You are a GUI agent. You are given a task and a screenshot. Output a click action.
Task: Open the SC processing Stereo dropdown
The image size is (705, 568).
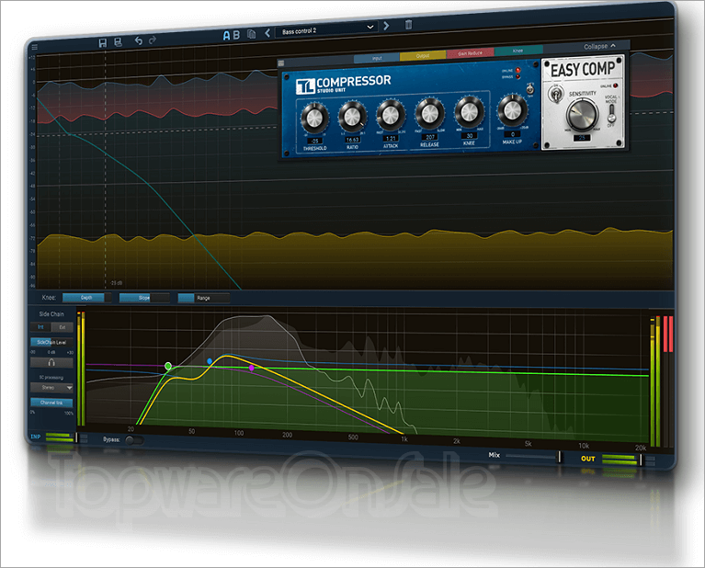tap(51, 387)
